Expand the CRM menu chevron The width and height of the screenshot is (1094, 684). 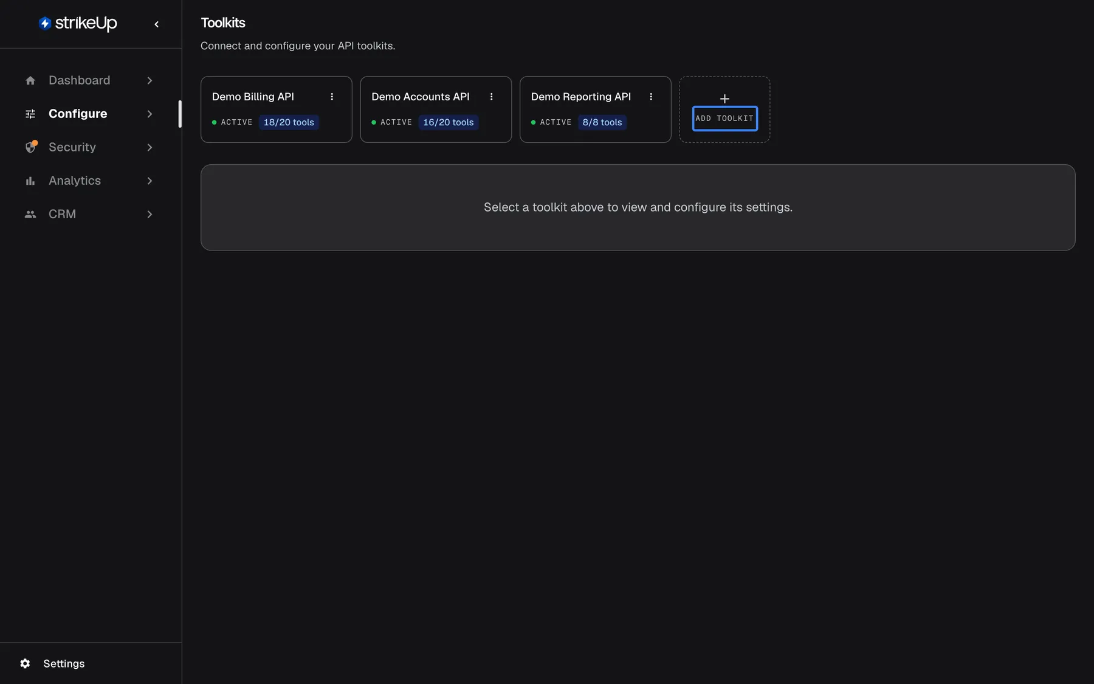[x=150, y=214]
